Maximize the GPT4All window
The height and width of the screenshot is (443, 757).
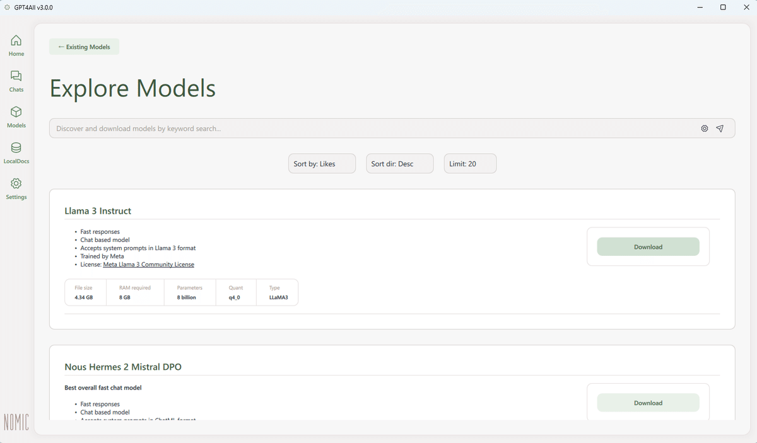click(723, 8)
